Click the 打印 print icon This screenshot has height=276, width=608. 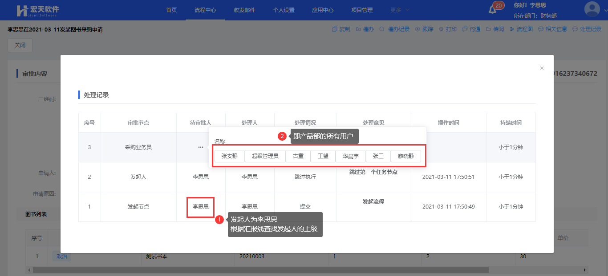441,29
